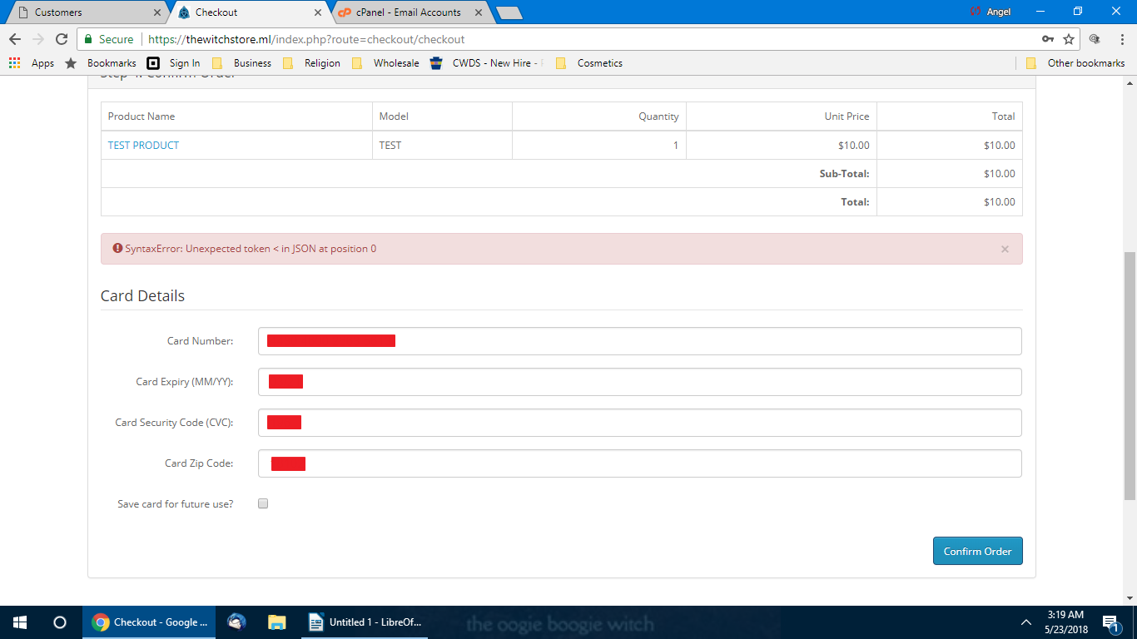
Task: Open the Religion bookmarks folder
Action: point(311,63)
